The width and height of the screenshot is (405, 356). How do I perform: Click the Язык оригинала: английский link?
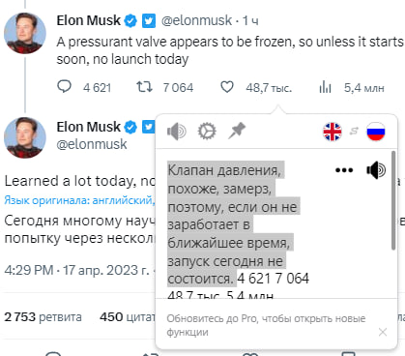78,200
